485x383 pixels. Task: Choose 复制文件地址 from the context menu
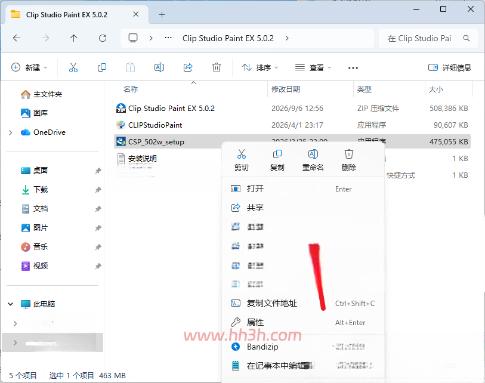(x=303, y=303)
